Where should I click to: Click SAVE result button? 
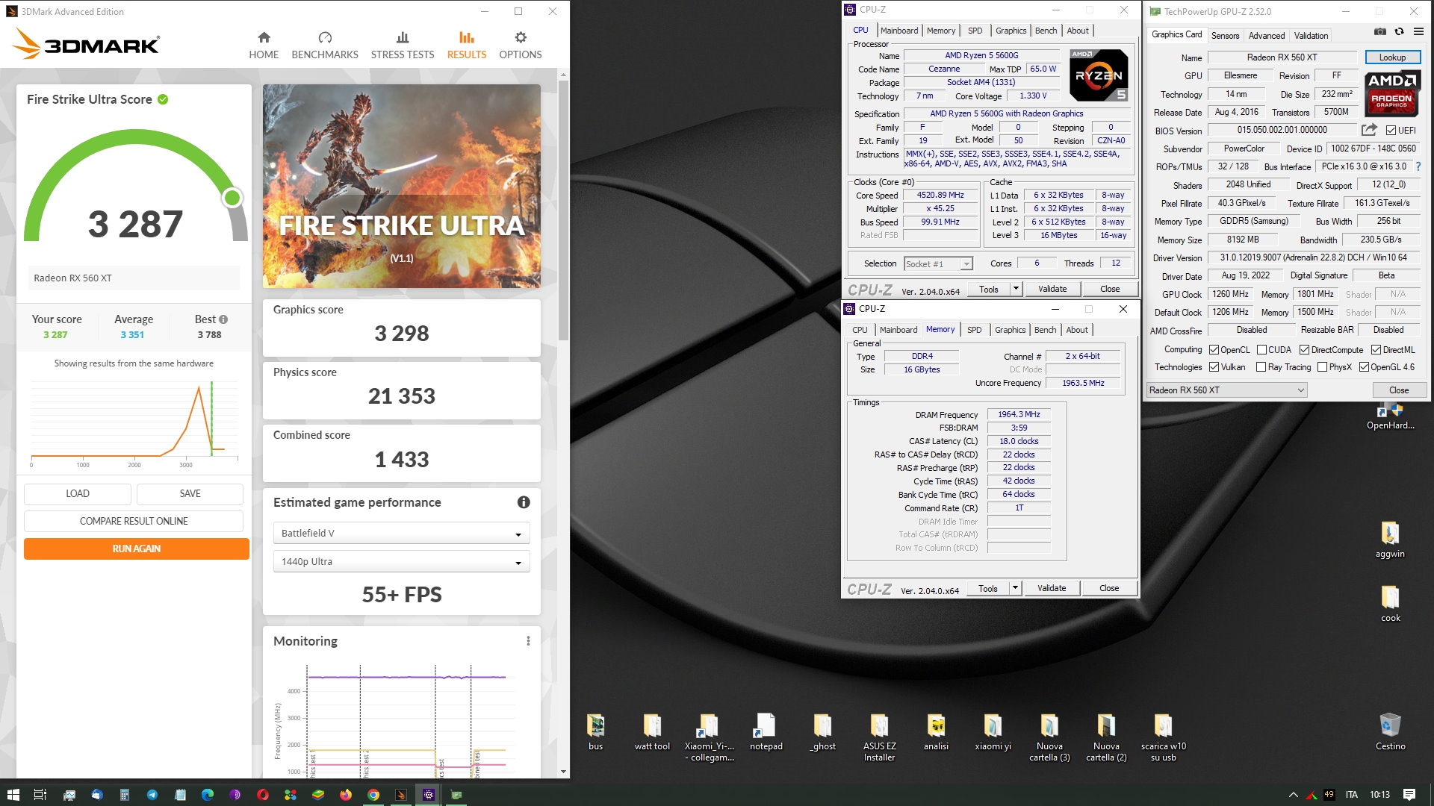click(190, 493)
